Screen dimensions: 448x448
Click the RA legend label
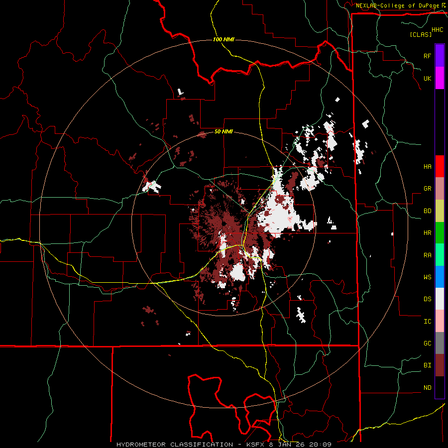point(427,255)
